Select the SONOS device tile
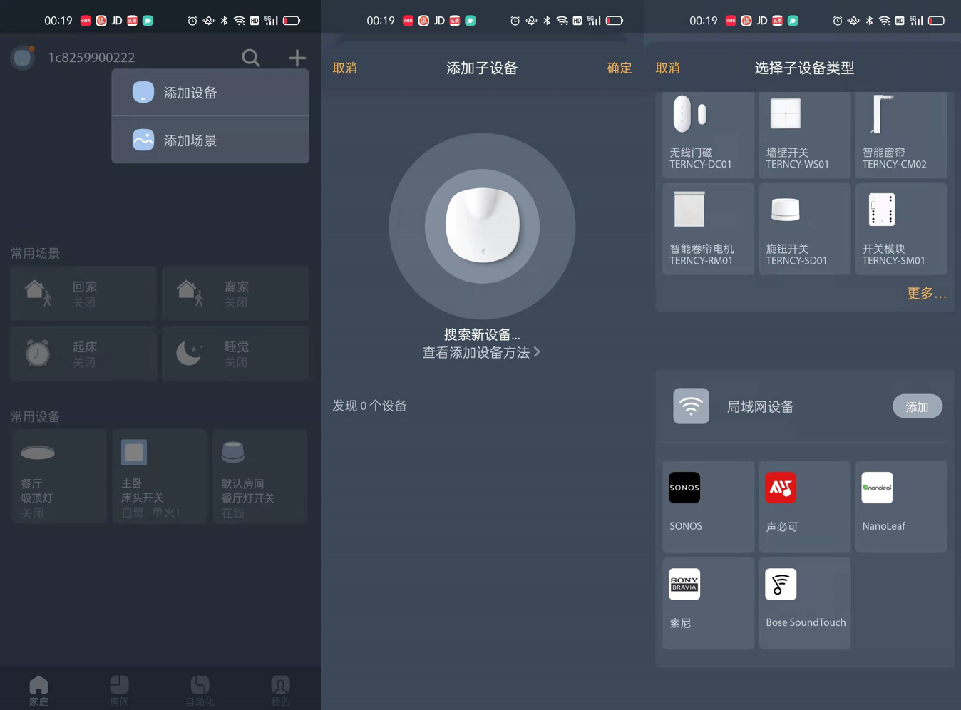The height and width of the screenshot is (710, 961). 708,506
